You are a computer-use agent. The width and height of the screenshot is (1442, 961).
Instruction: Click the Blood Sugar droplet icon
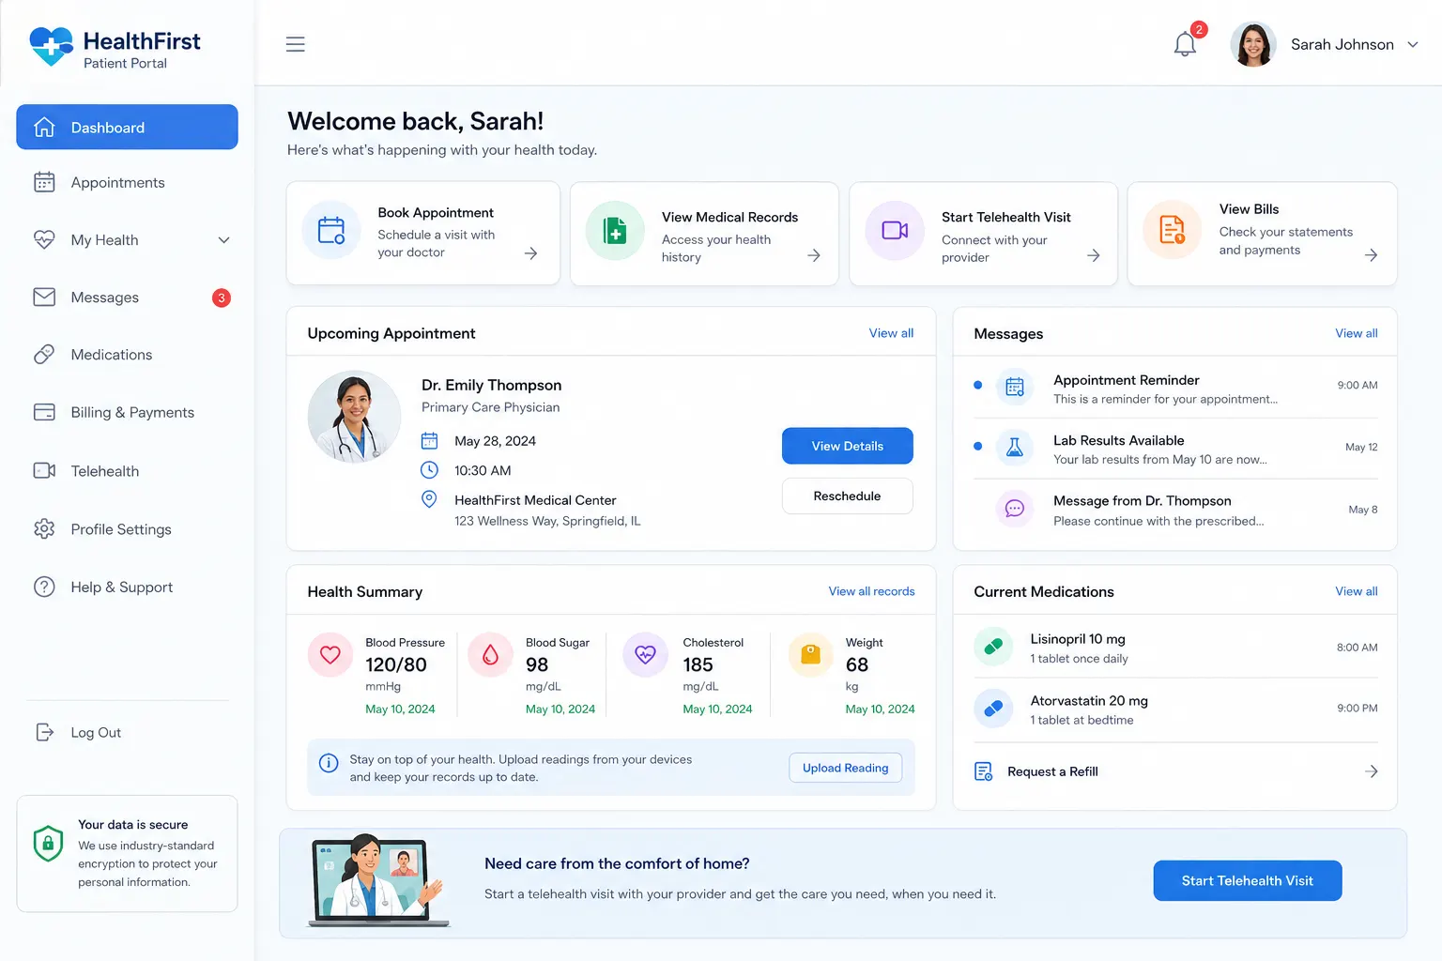(490, 655)
